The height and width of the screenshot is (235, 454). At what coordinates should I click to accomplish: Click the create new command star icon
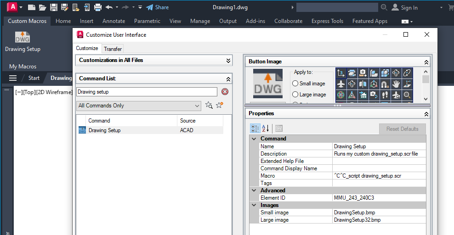(x=220, y=105)
